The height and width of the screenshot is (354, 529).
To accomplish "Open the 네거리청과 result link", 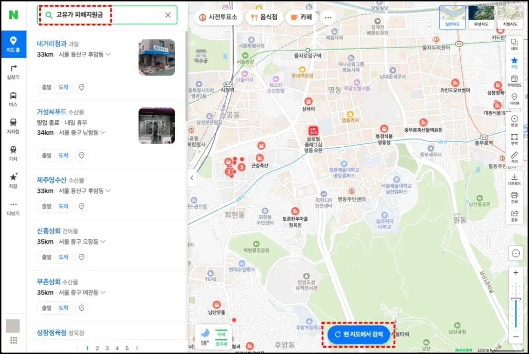I will tap(52, 43).
